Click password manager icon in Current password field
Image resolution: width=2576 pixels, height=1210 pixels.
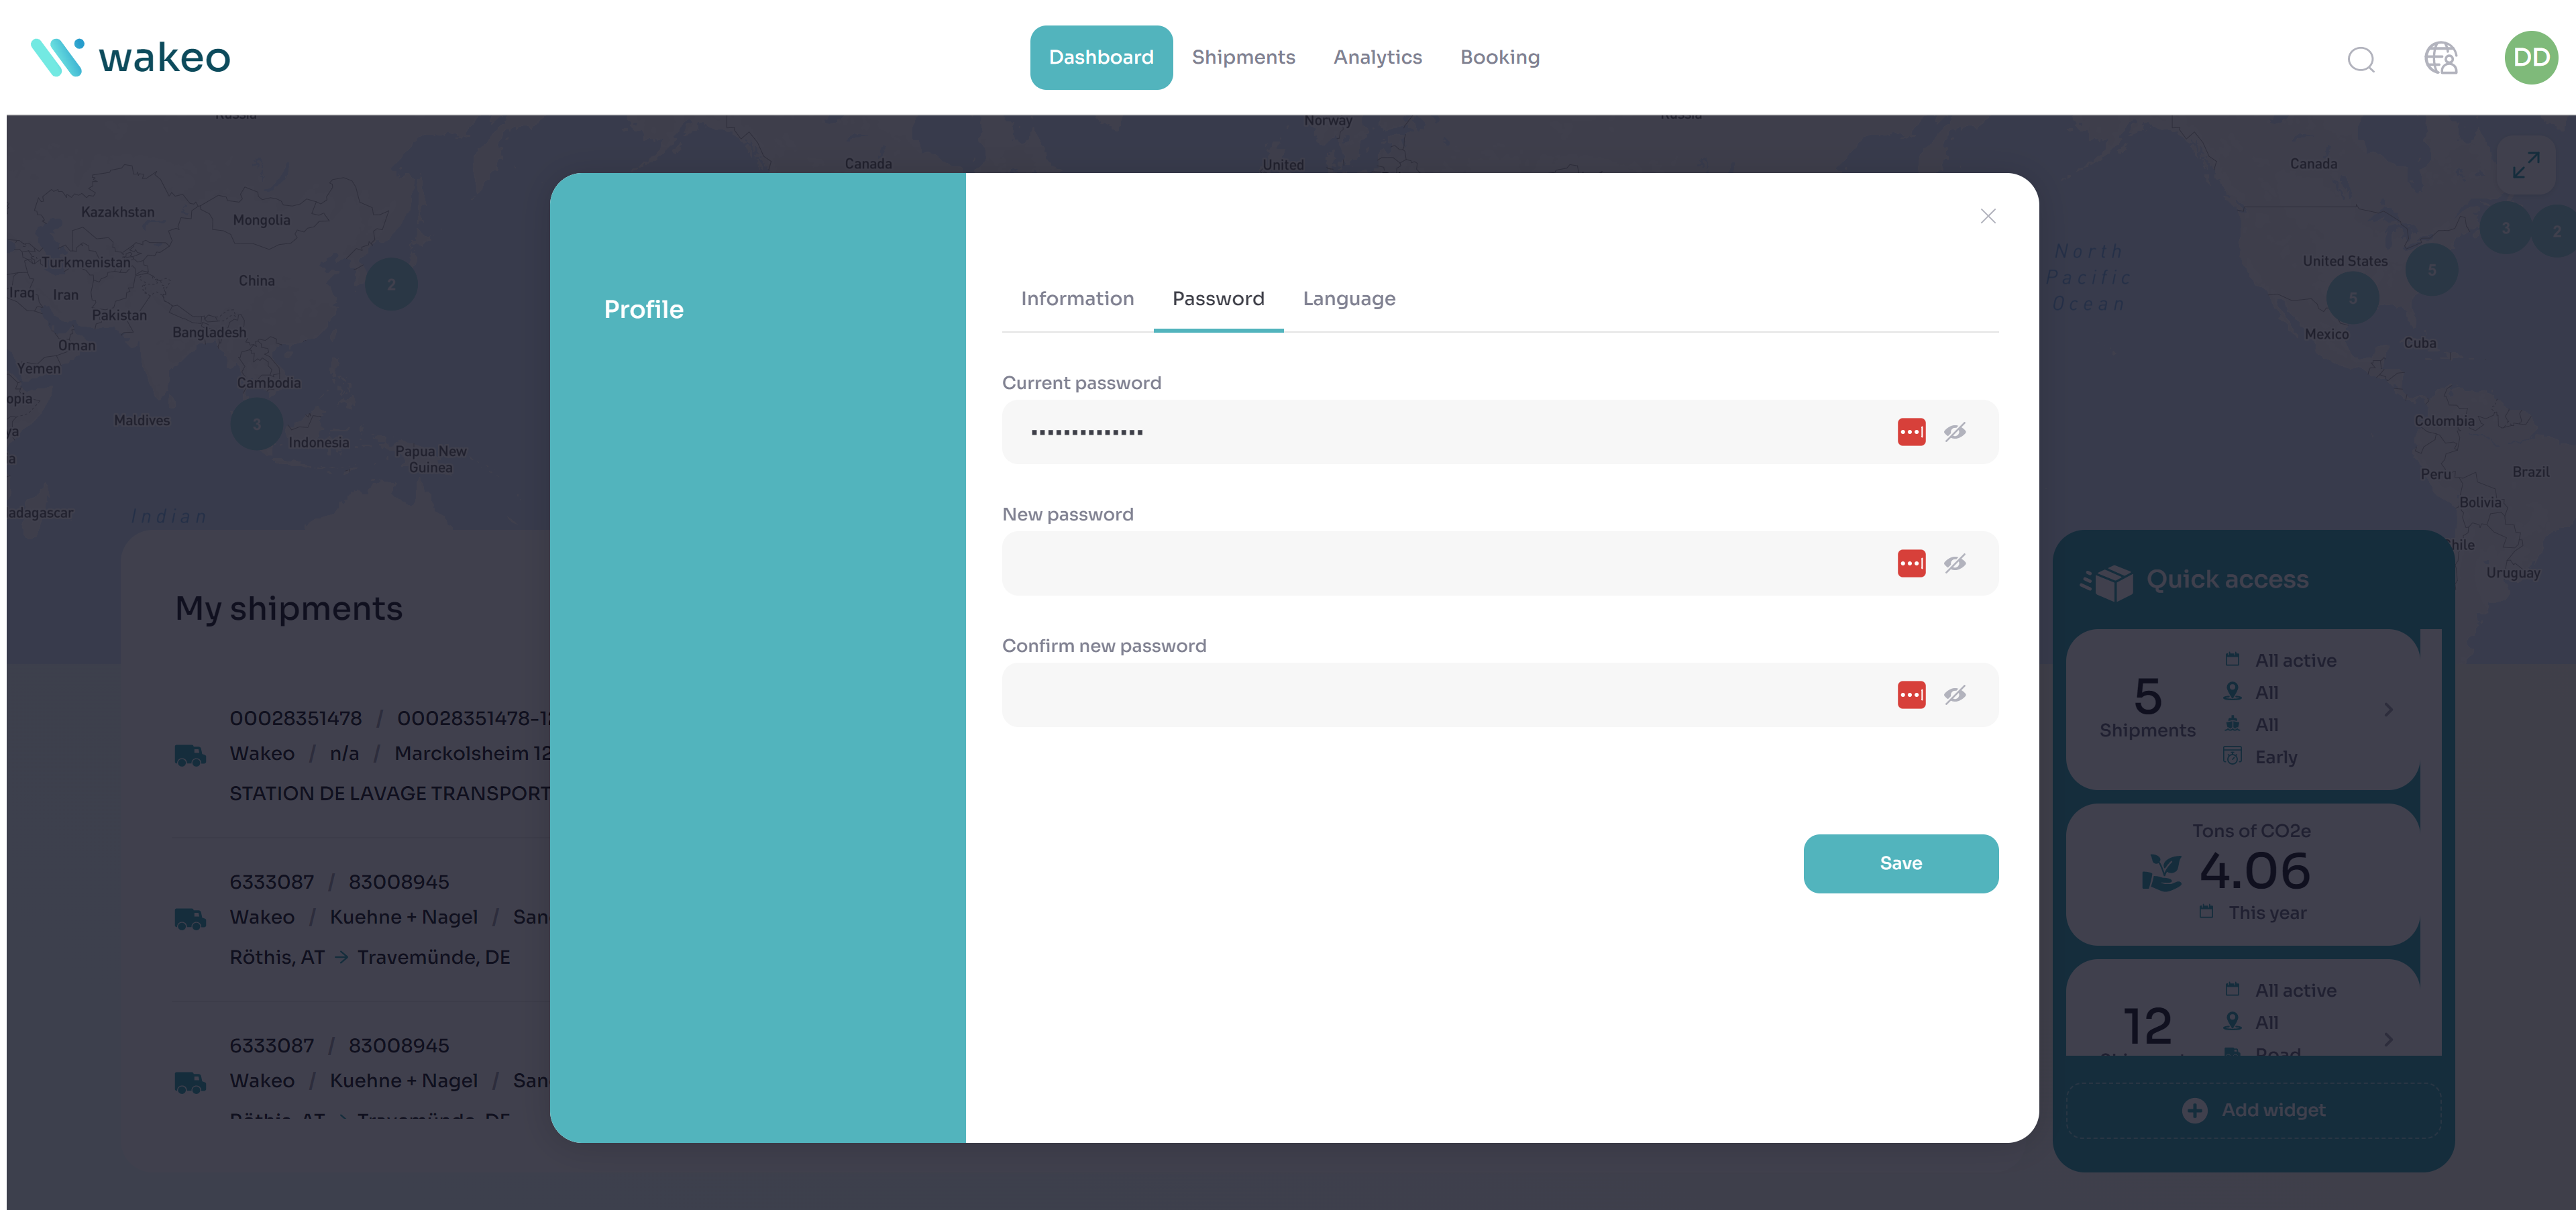click(1911, 432)
